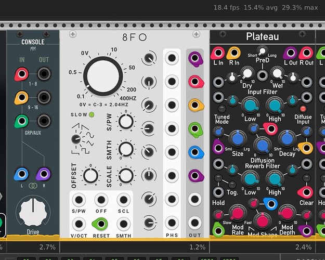Click Plateau R In jack

pos(234,53)
